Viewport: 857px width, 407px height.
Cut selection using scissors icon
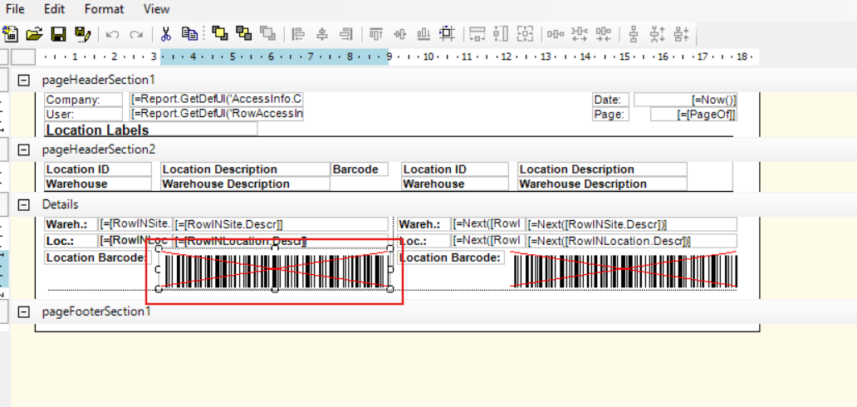pos(165,34)
